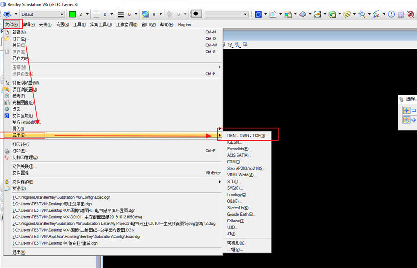Click the view display style triangle icon
The height and width of the screenshot is (268, 417).
[230, 45]
